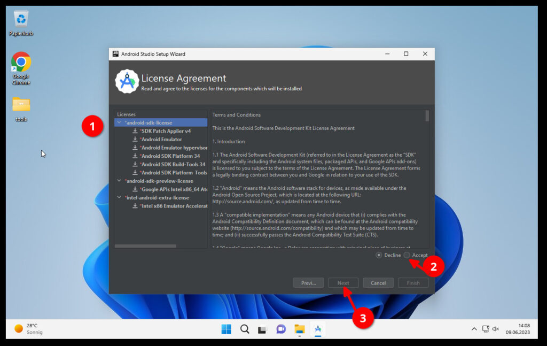Open the weather widget showing 28°C
Viewport: 547px width, 346px height.
coord(29,329)
